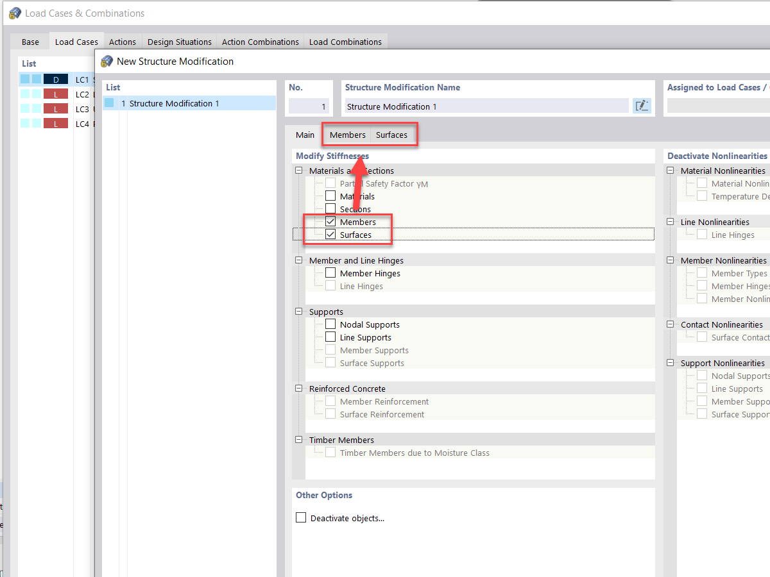This screenshot has height=577, width=770.
Task: Collapse the Member Nonlinearities group
Action: pos(670,260)
